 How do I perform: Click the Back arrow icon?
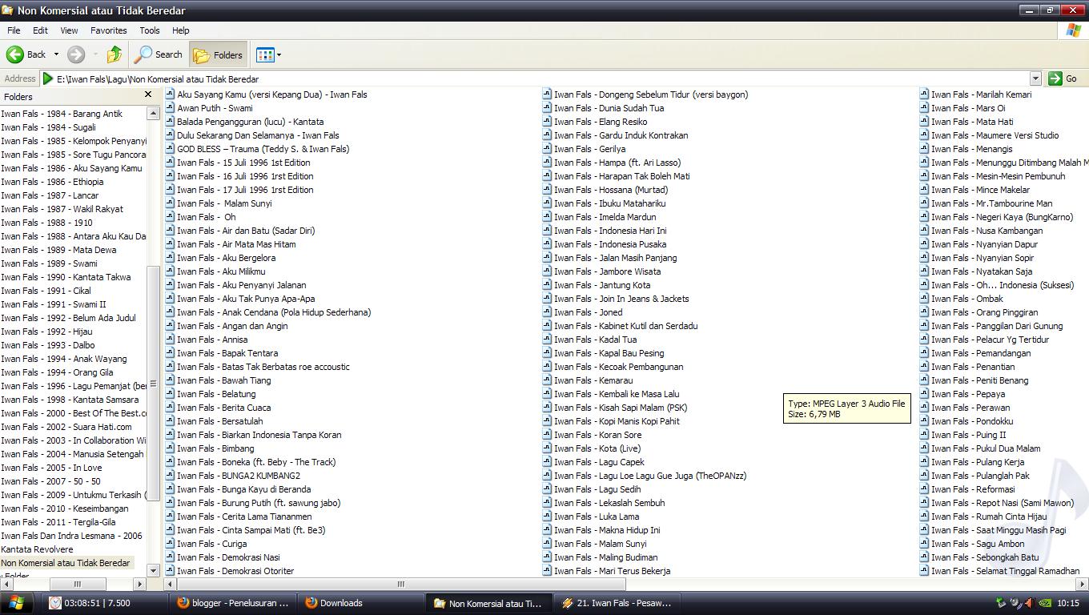pos(15,54)
